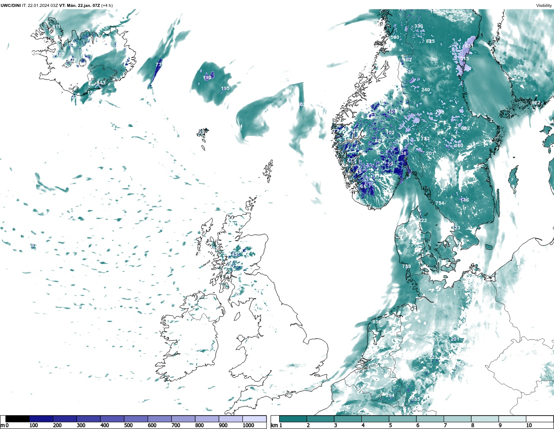Click the '102' value in southern Norway
554x429 pixels.
[390, 132]
